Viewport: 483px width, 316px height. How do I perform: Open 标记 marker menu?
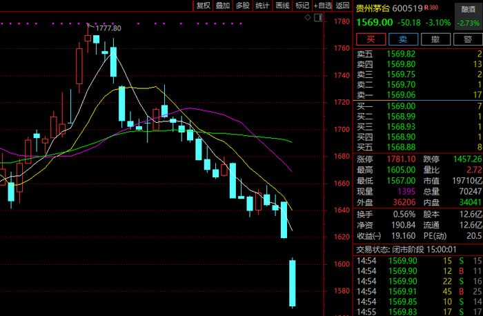[302, 6]
